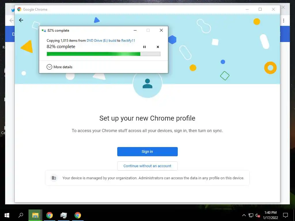Select the Twitter tab icon behind

(13, 10)
